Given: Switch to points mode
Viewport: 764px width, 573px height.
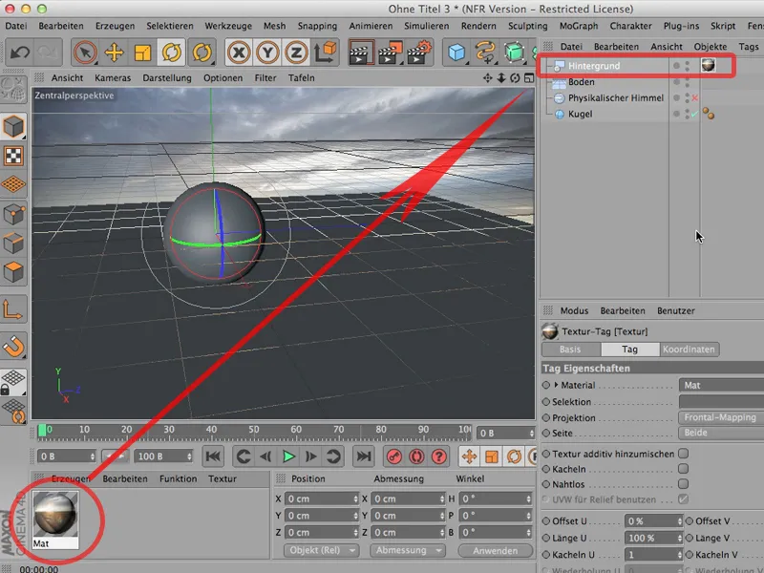Looking at the screenshot, I should (13, 214).
